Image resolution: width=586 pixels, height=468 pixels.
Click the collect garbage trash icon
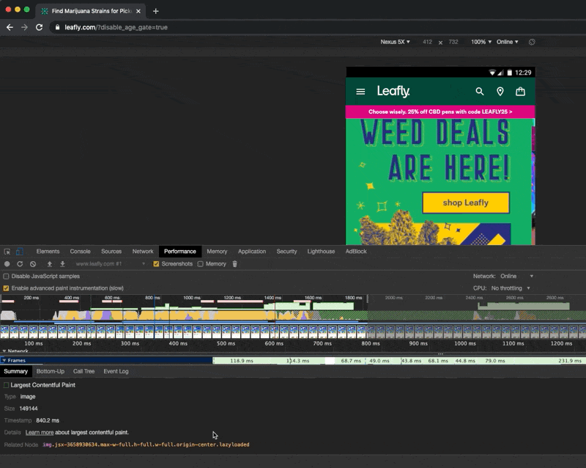pyautogui.click(x=234, y=264)
